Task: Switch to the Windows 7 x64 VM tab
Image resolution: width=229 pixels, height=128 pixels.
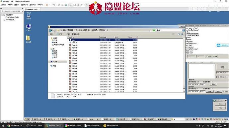Action: [x=32, y=9]
